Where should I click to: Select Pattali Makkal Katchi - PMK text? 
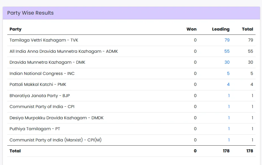click(38, 84)
